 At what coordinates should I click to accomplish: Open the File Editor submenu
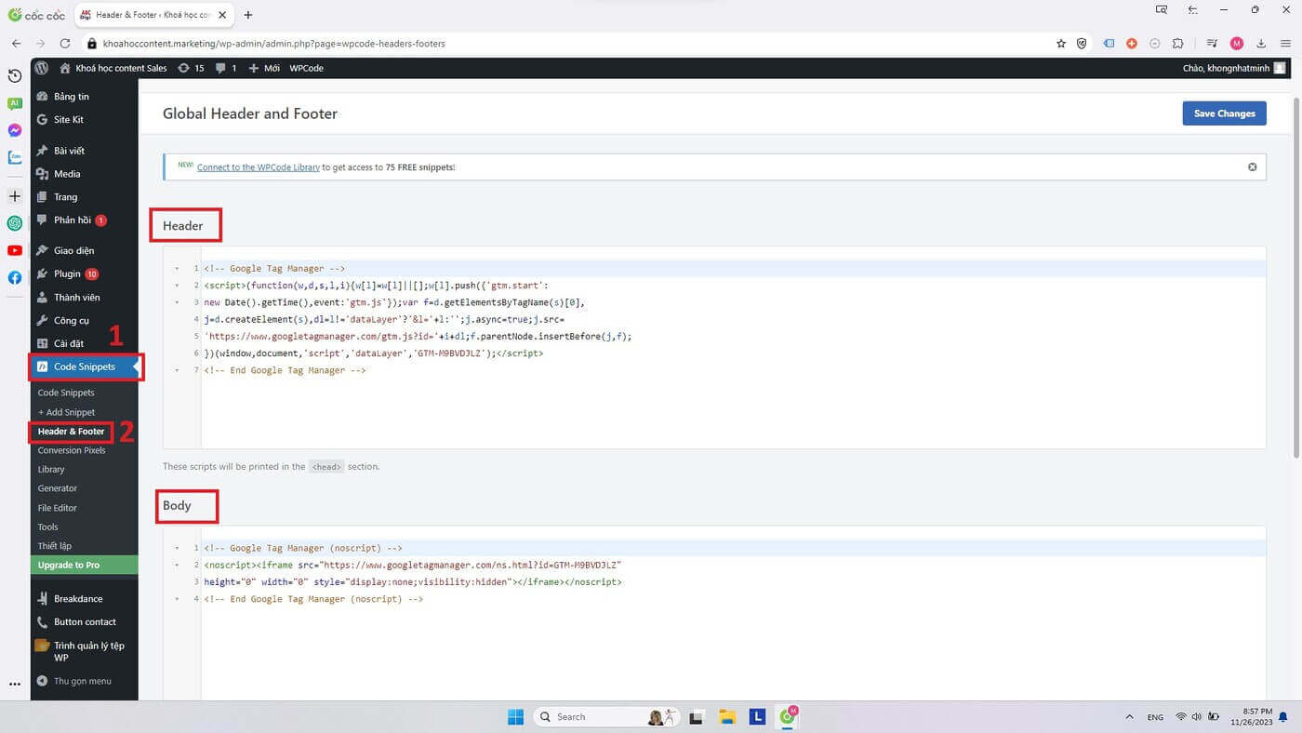(x=58, y=508)
